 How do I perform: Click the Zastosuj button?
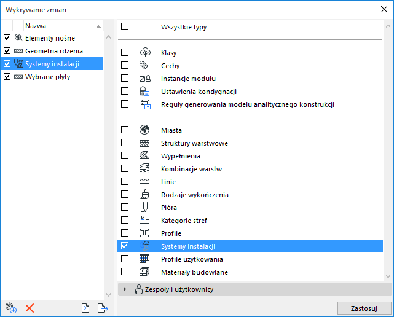point(364,308)
